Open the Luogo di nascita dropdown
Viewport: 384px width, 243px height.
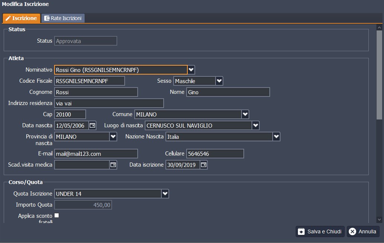256,125
